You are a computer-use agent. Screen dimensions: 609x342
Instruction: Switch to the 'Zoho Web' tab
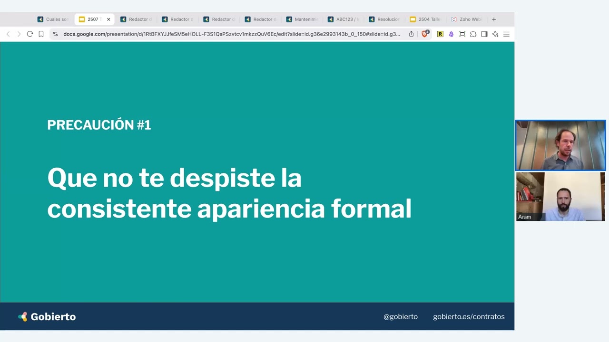(x=468, y=19)
